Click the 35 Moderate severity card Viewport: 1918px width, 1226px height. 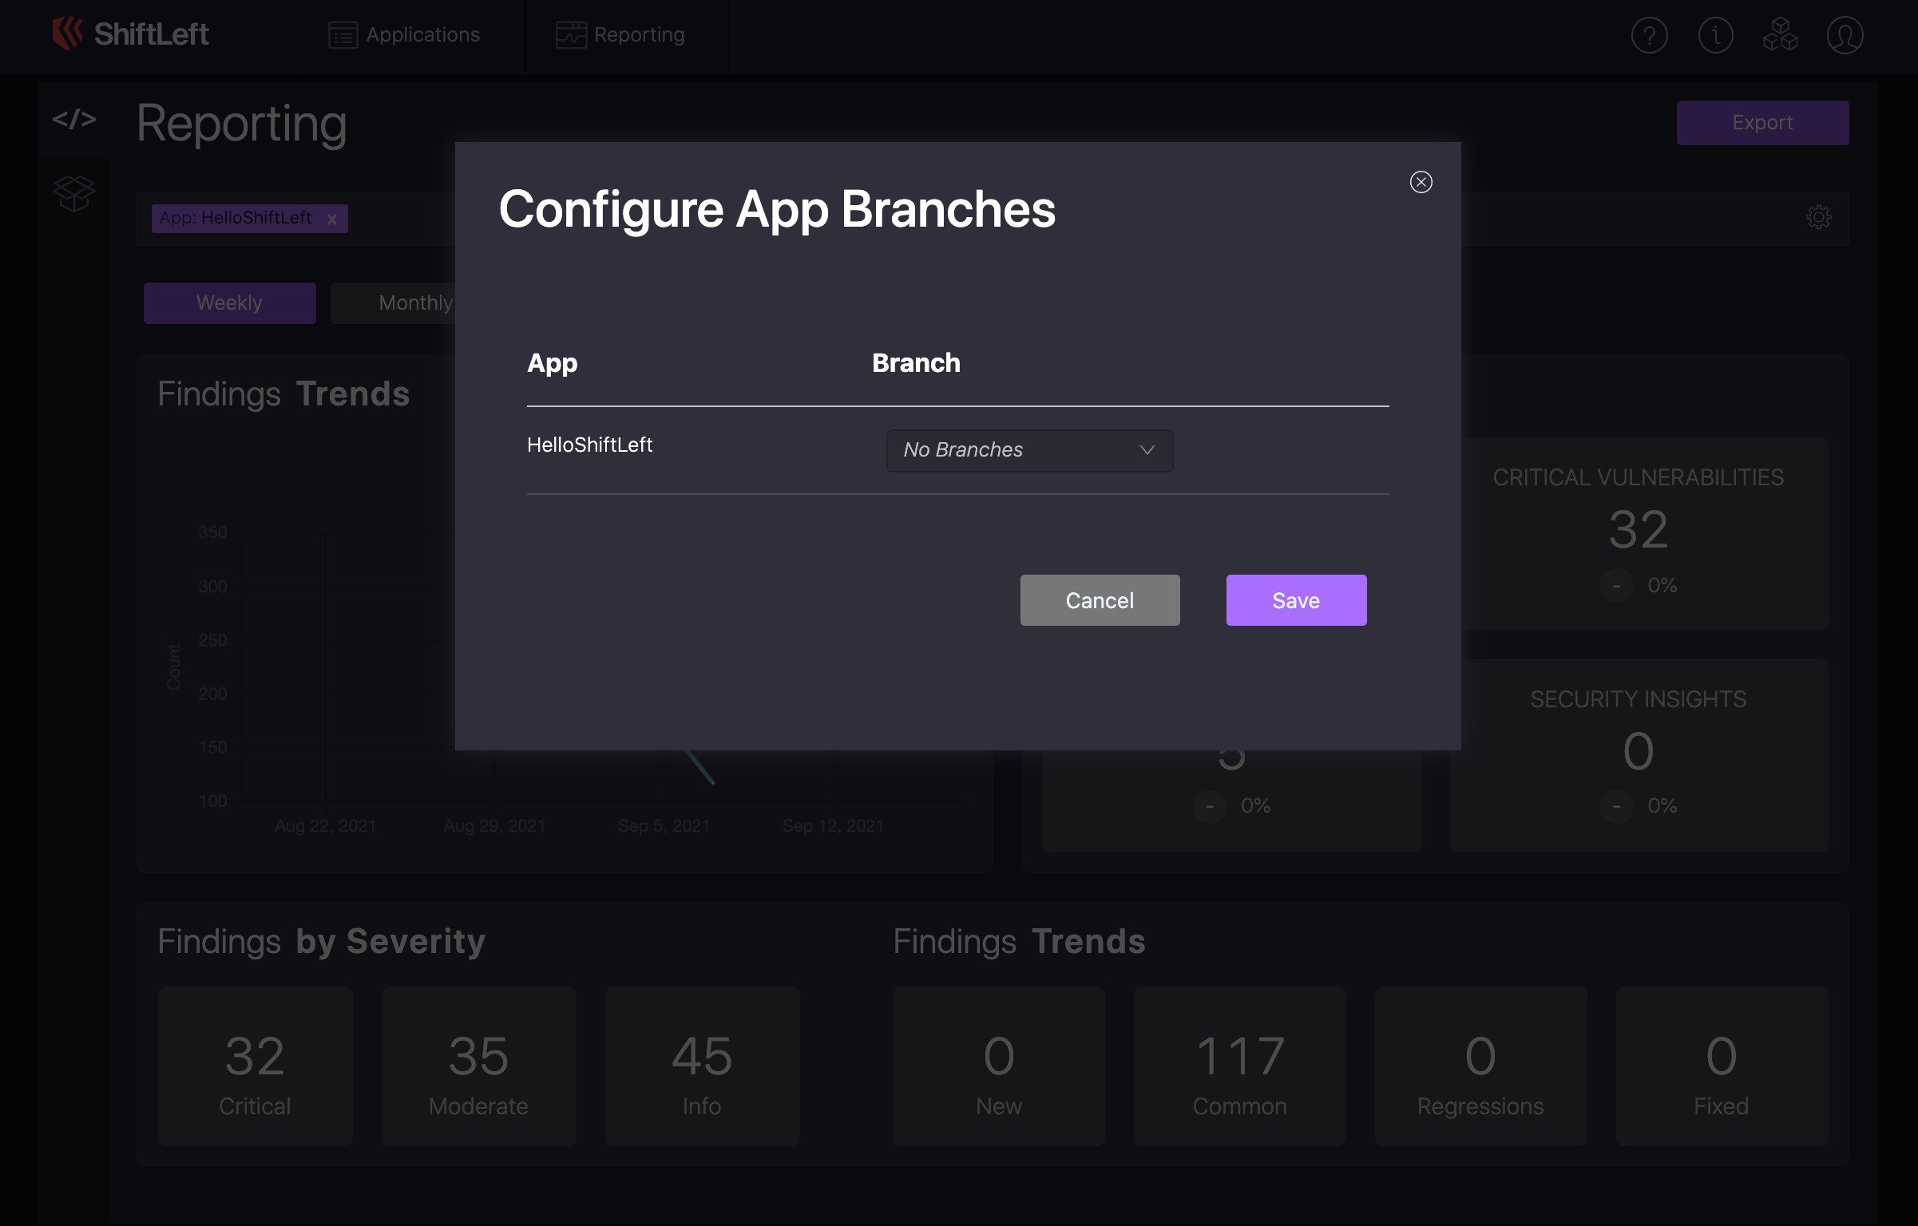[479, 1066]
